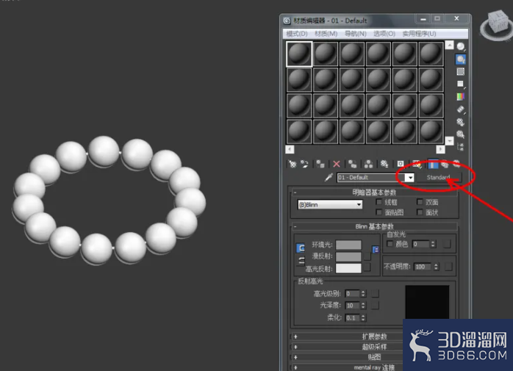
Task: Click the 高光反射 color swatch
Action: (348, 268)
